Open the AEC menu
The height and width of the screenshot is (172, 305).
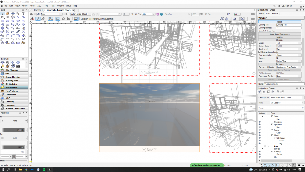point(39,6)
